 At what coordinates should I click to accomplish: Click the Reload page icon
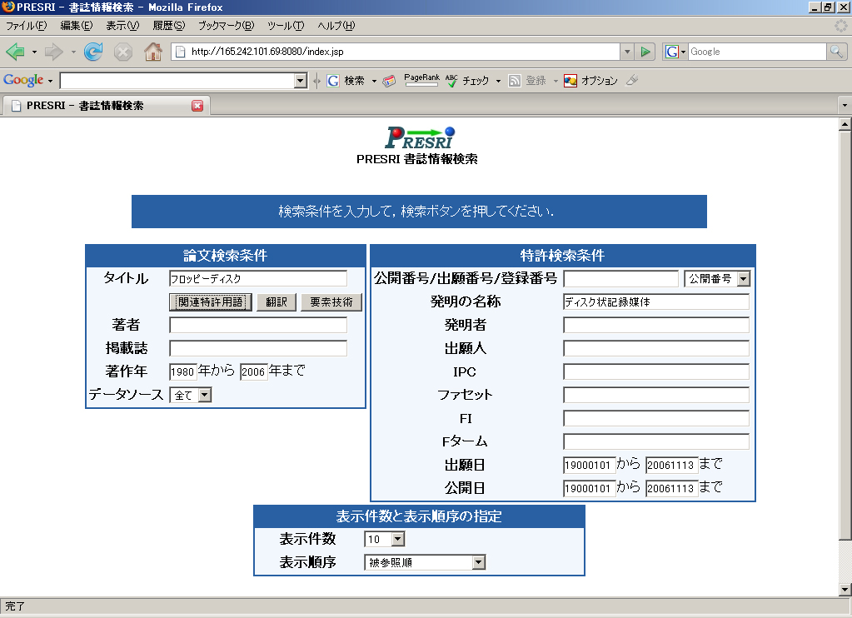coord(93,52)
